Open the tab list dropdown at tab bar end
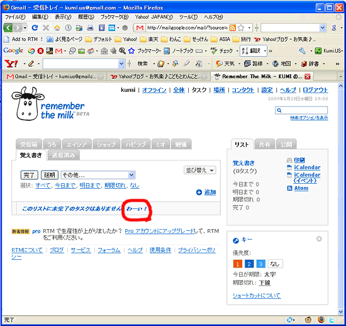Image resolution: width=346 pixels, height=326 pixels. click(x=340, y=77)
